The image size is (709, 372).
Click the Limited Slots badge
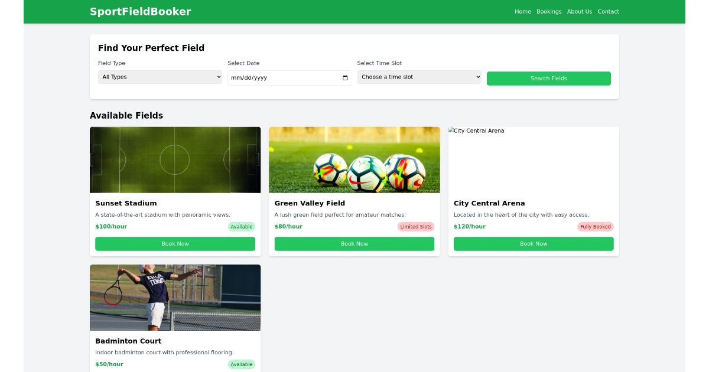point(416,226)
